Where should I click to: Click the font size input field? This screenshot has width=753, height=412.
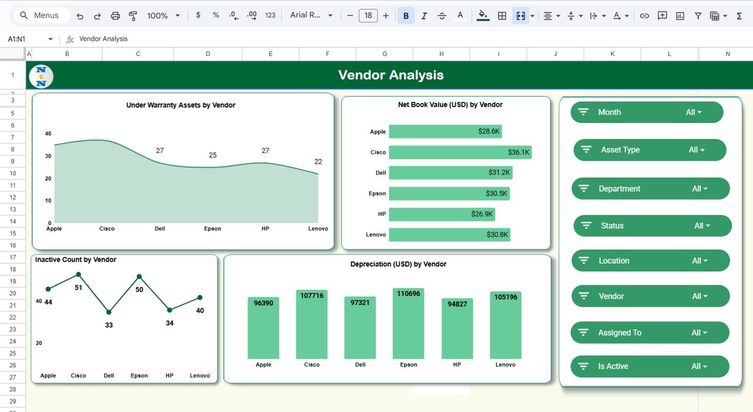click(x=368, y=15)
